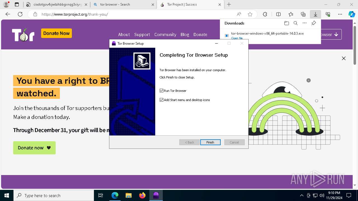Switch to tor browser - Search tab
Image resolution: width=358 pixels, height=201 pixels.
[123, 4]
